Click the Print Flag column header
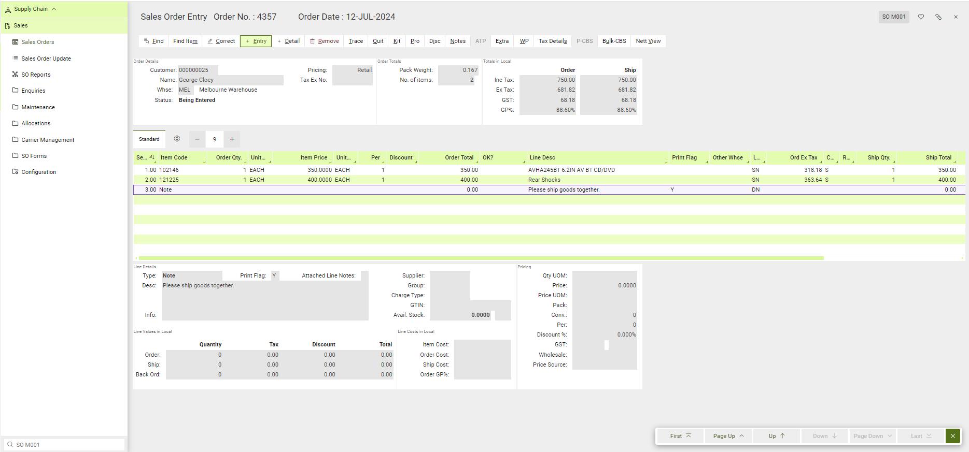This screenshot has height=452, width=969. tap(689, 157)
